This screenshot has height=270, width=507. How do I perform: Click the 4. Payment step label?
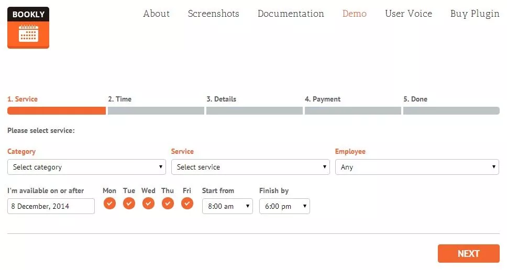[323, 99]
